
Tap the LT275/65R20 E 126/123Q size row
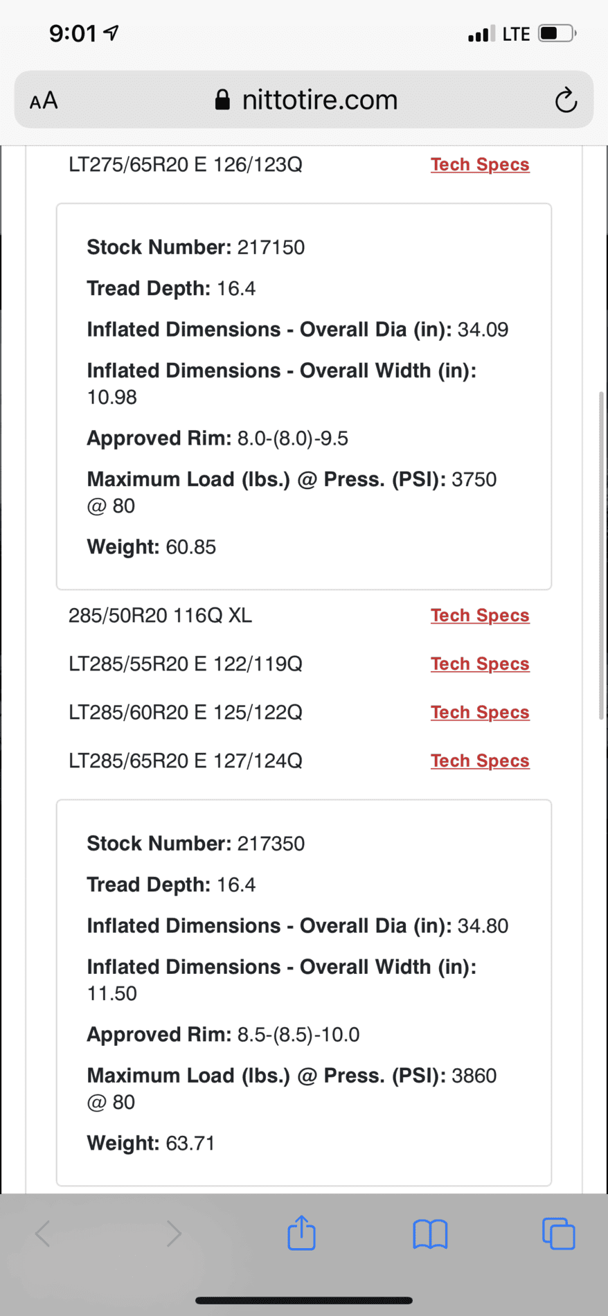point(186,165)
